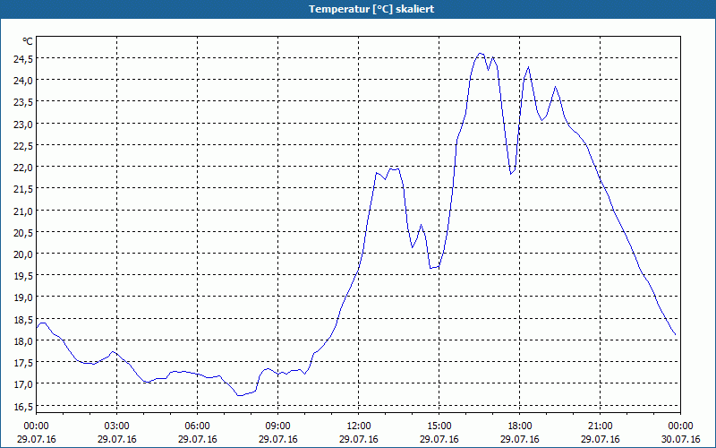Click the 30.07.16 date label
This screenshot has width=716, height=448.
pyautogui.click(x=681, y=439)
